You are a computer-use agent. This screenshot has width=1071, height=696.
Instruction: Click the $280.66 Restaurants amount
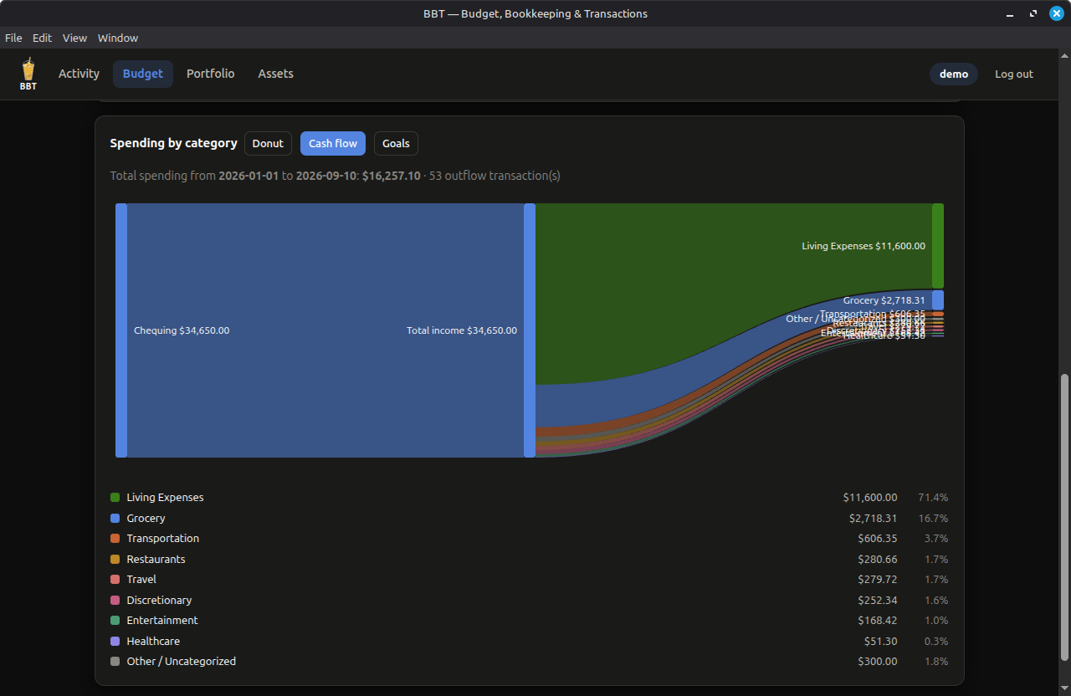878,559
